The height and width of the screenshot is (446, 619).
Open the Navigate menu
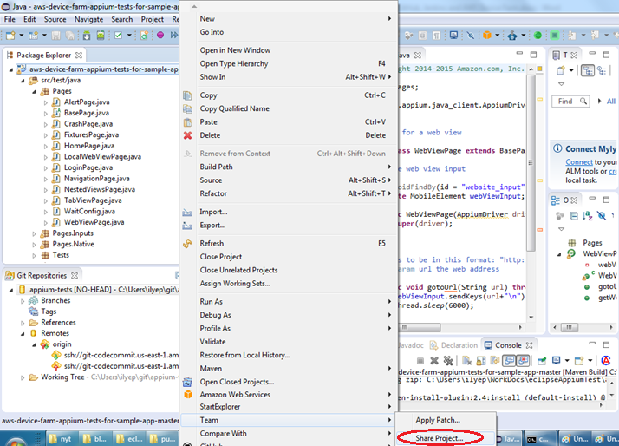(88, 19)
